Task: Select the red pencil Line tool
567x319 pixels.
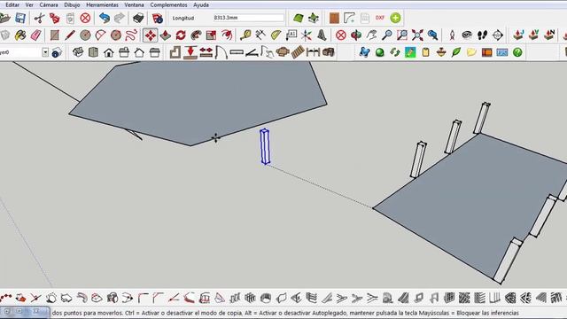Action: point(70,35)
